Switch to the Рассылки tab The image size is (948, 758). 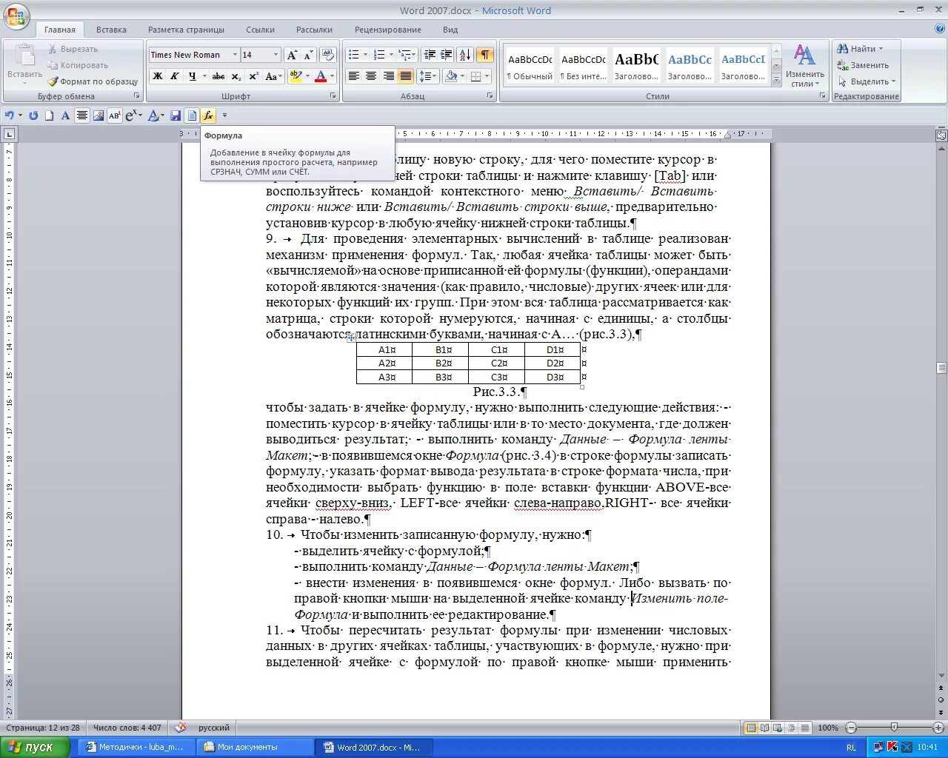[314, 30]
